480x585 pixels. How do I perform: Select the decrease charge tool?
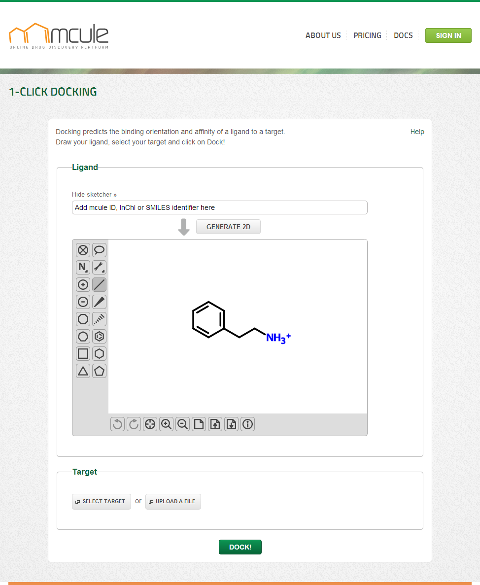pyautogui.click(x=83, y=302)
